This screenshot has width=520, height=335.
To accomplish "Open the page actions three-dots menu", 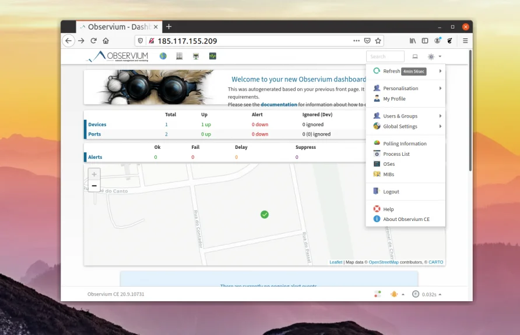I will tap(357, 41).
